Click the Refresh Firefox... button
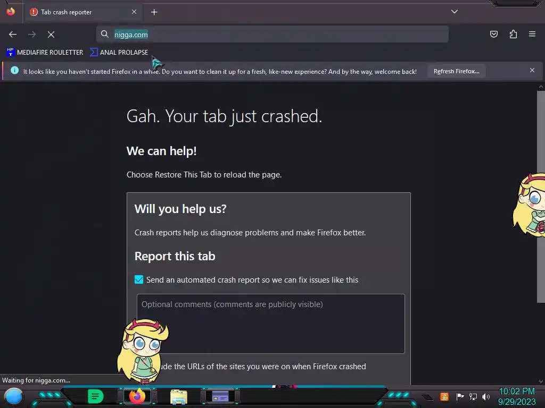Viewport: 545px width, 408px height. coord(456,71)
